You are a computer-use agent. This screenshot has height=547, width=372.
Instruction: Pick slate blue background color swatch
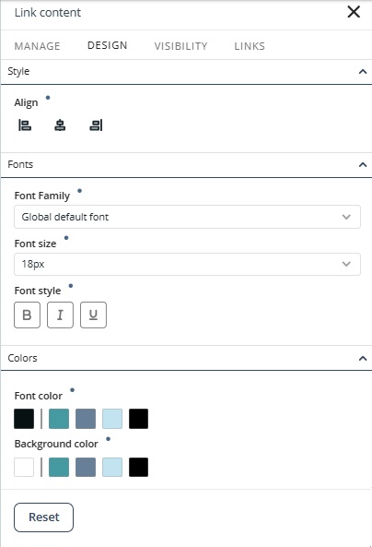(x=86, y=467)
